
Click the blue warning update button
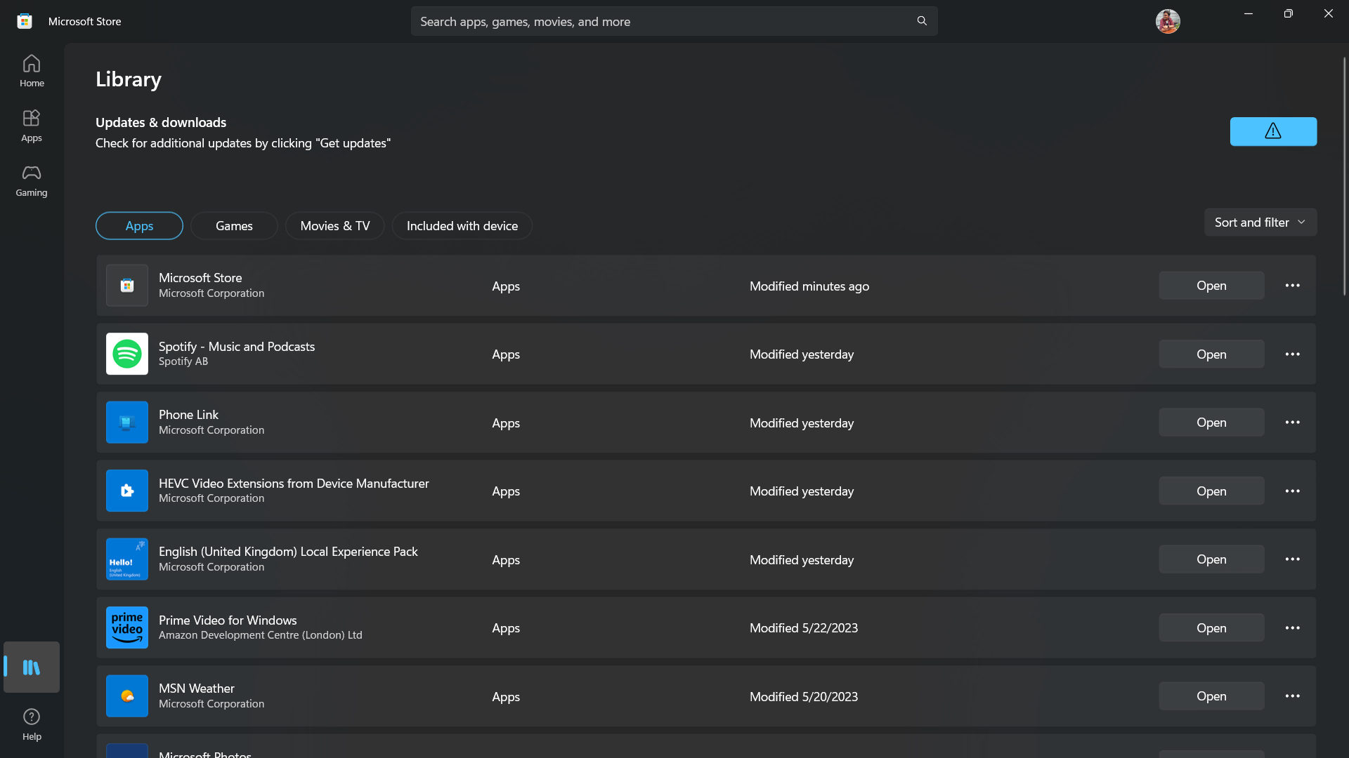[x=1273, y=131]
